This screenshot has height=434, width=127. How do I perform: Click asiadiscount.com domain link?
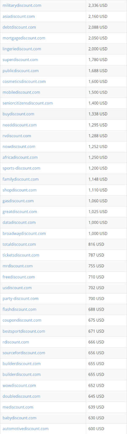19,16
